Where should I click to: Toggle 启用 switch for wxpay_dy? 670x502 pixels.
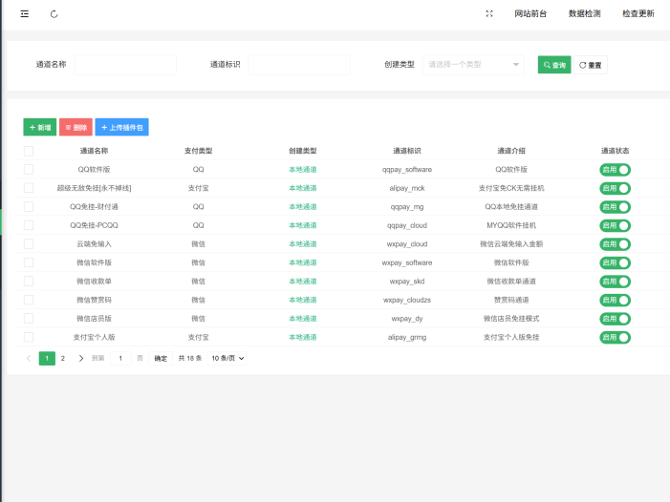click(615, 319)
